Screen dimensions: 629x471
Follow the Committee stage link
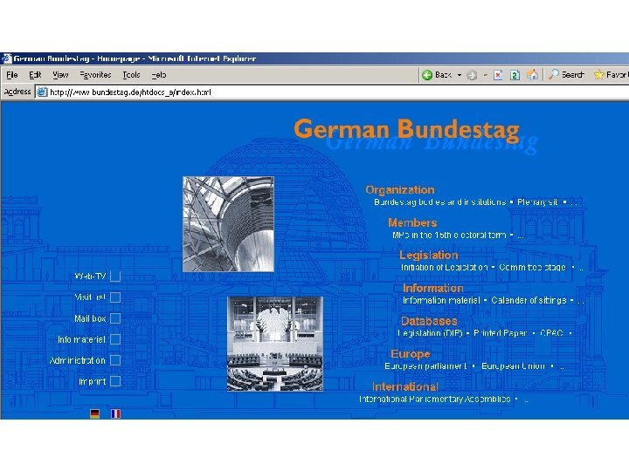532,267
